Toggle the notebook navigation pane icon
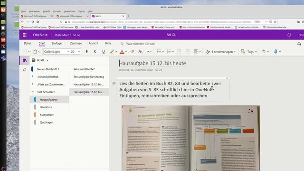The image size is (304, 171). coord(25,60)
